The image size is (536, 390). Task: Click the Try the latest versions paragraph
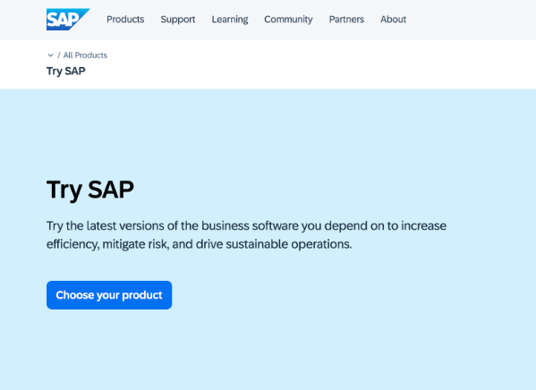(246, 235)
